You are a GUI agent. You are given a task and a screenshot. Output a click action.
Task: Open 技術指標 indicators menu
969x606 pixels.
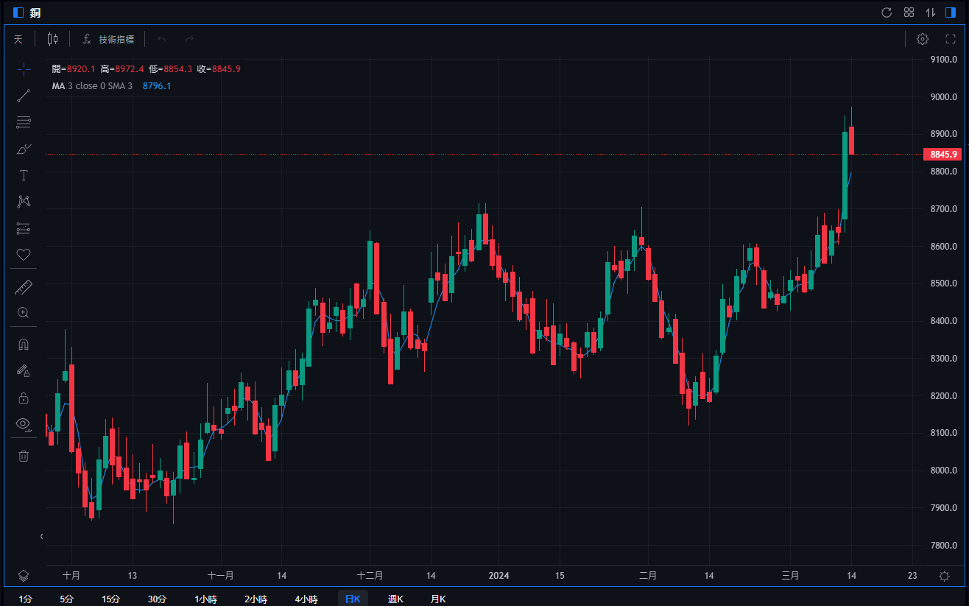116,39
